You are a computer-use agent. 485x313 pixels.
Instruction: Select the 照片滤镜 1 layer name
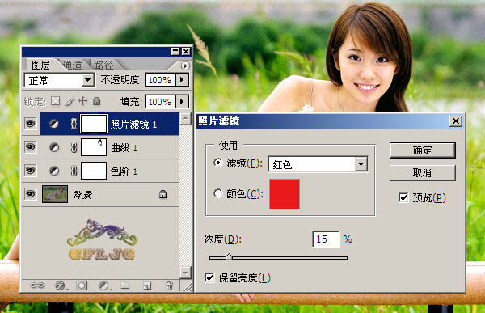(133, 124)
